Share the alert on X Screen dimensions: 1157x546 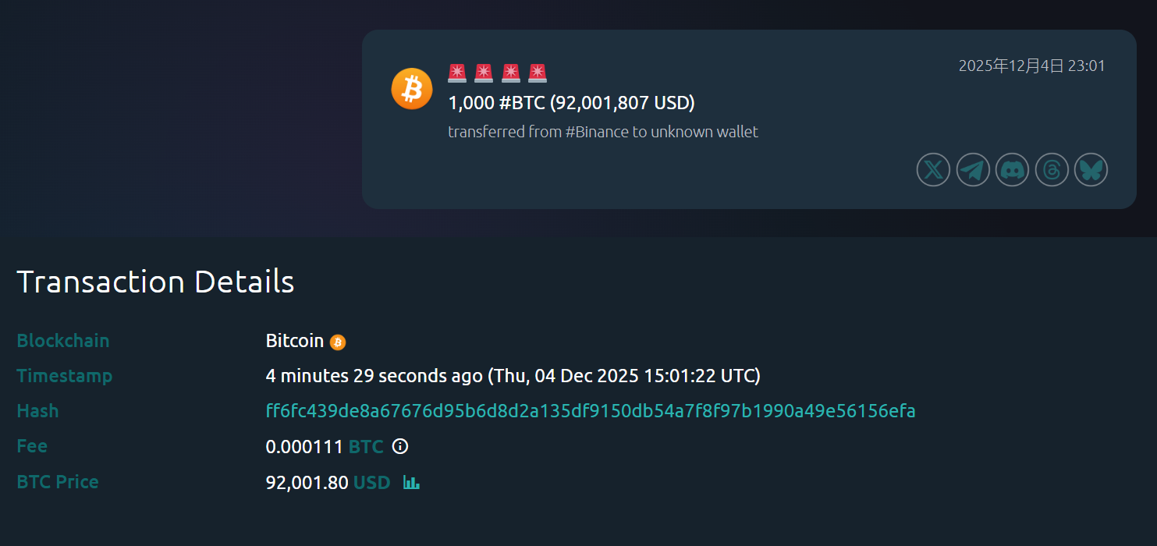[x=933, y=169]
